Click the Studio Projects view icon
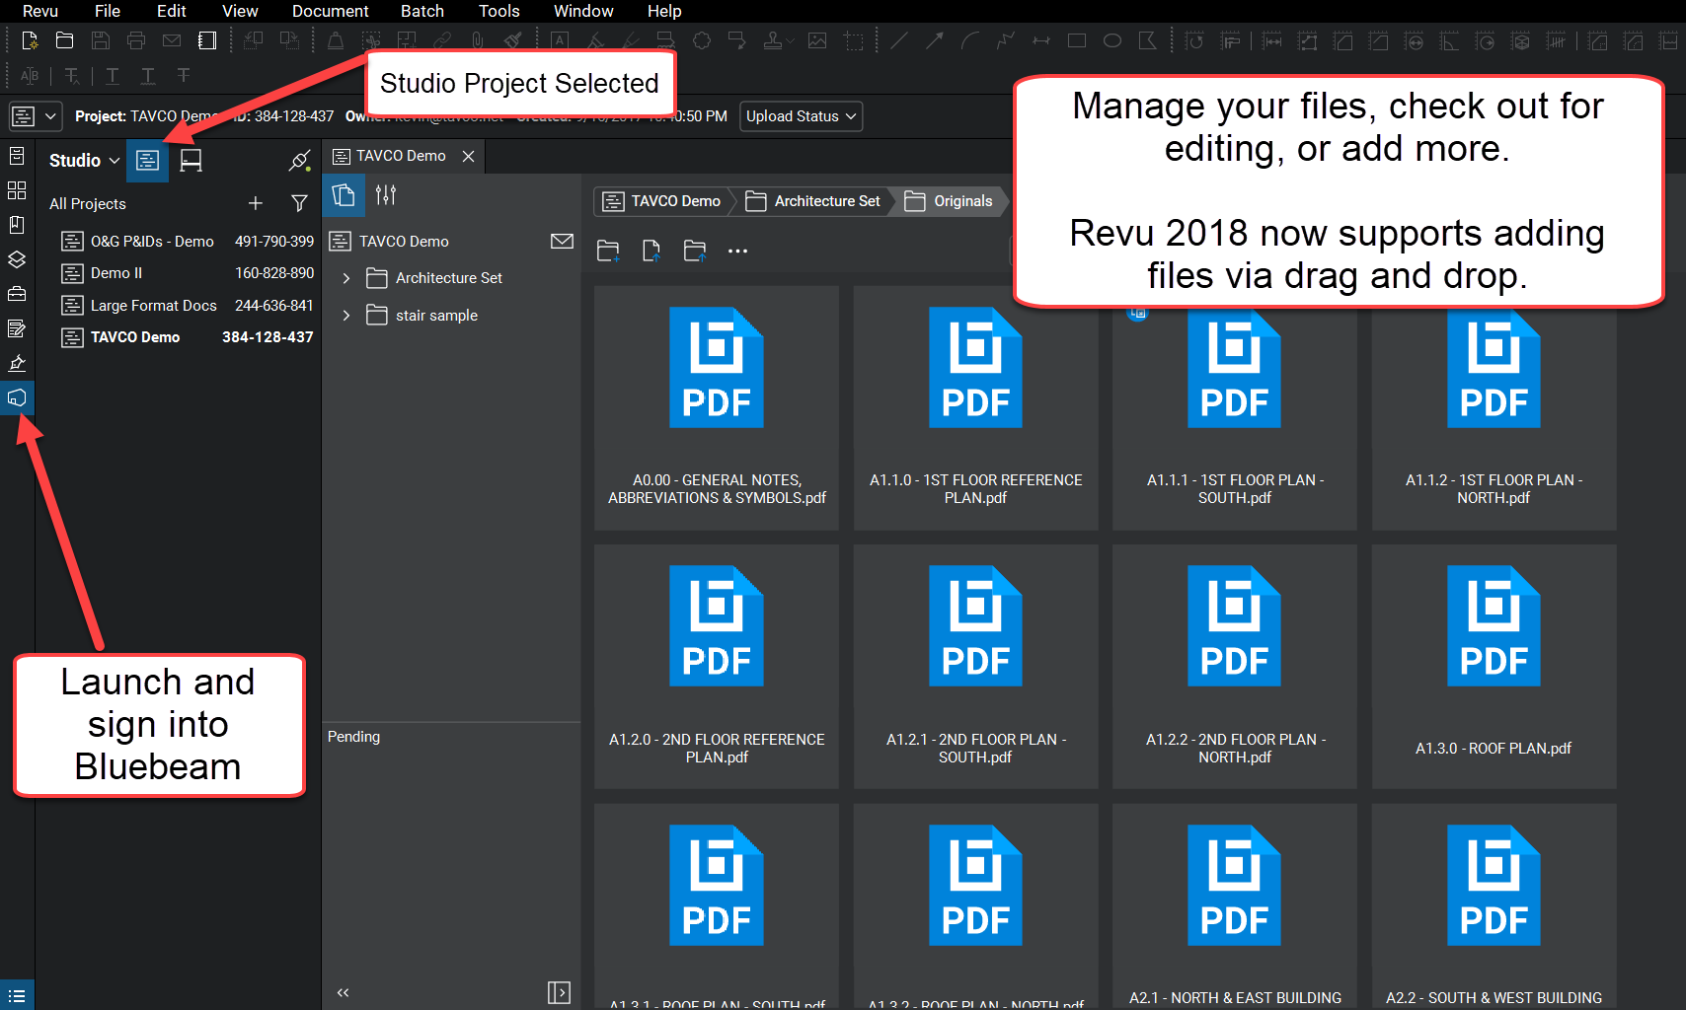 [147, 160]
